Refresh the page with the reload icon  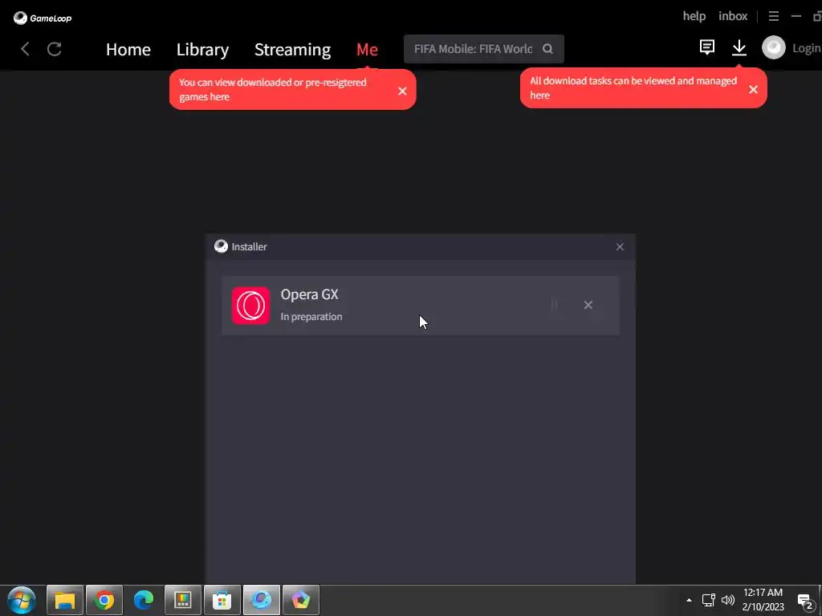click(55, 49)
